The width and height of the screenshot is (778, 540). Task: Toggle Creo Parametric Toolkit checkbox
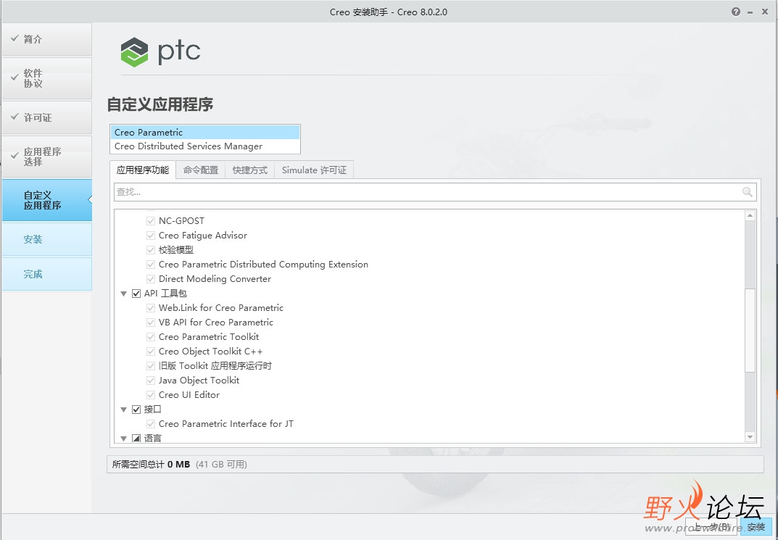click(x=151, y=337)
